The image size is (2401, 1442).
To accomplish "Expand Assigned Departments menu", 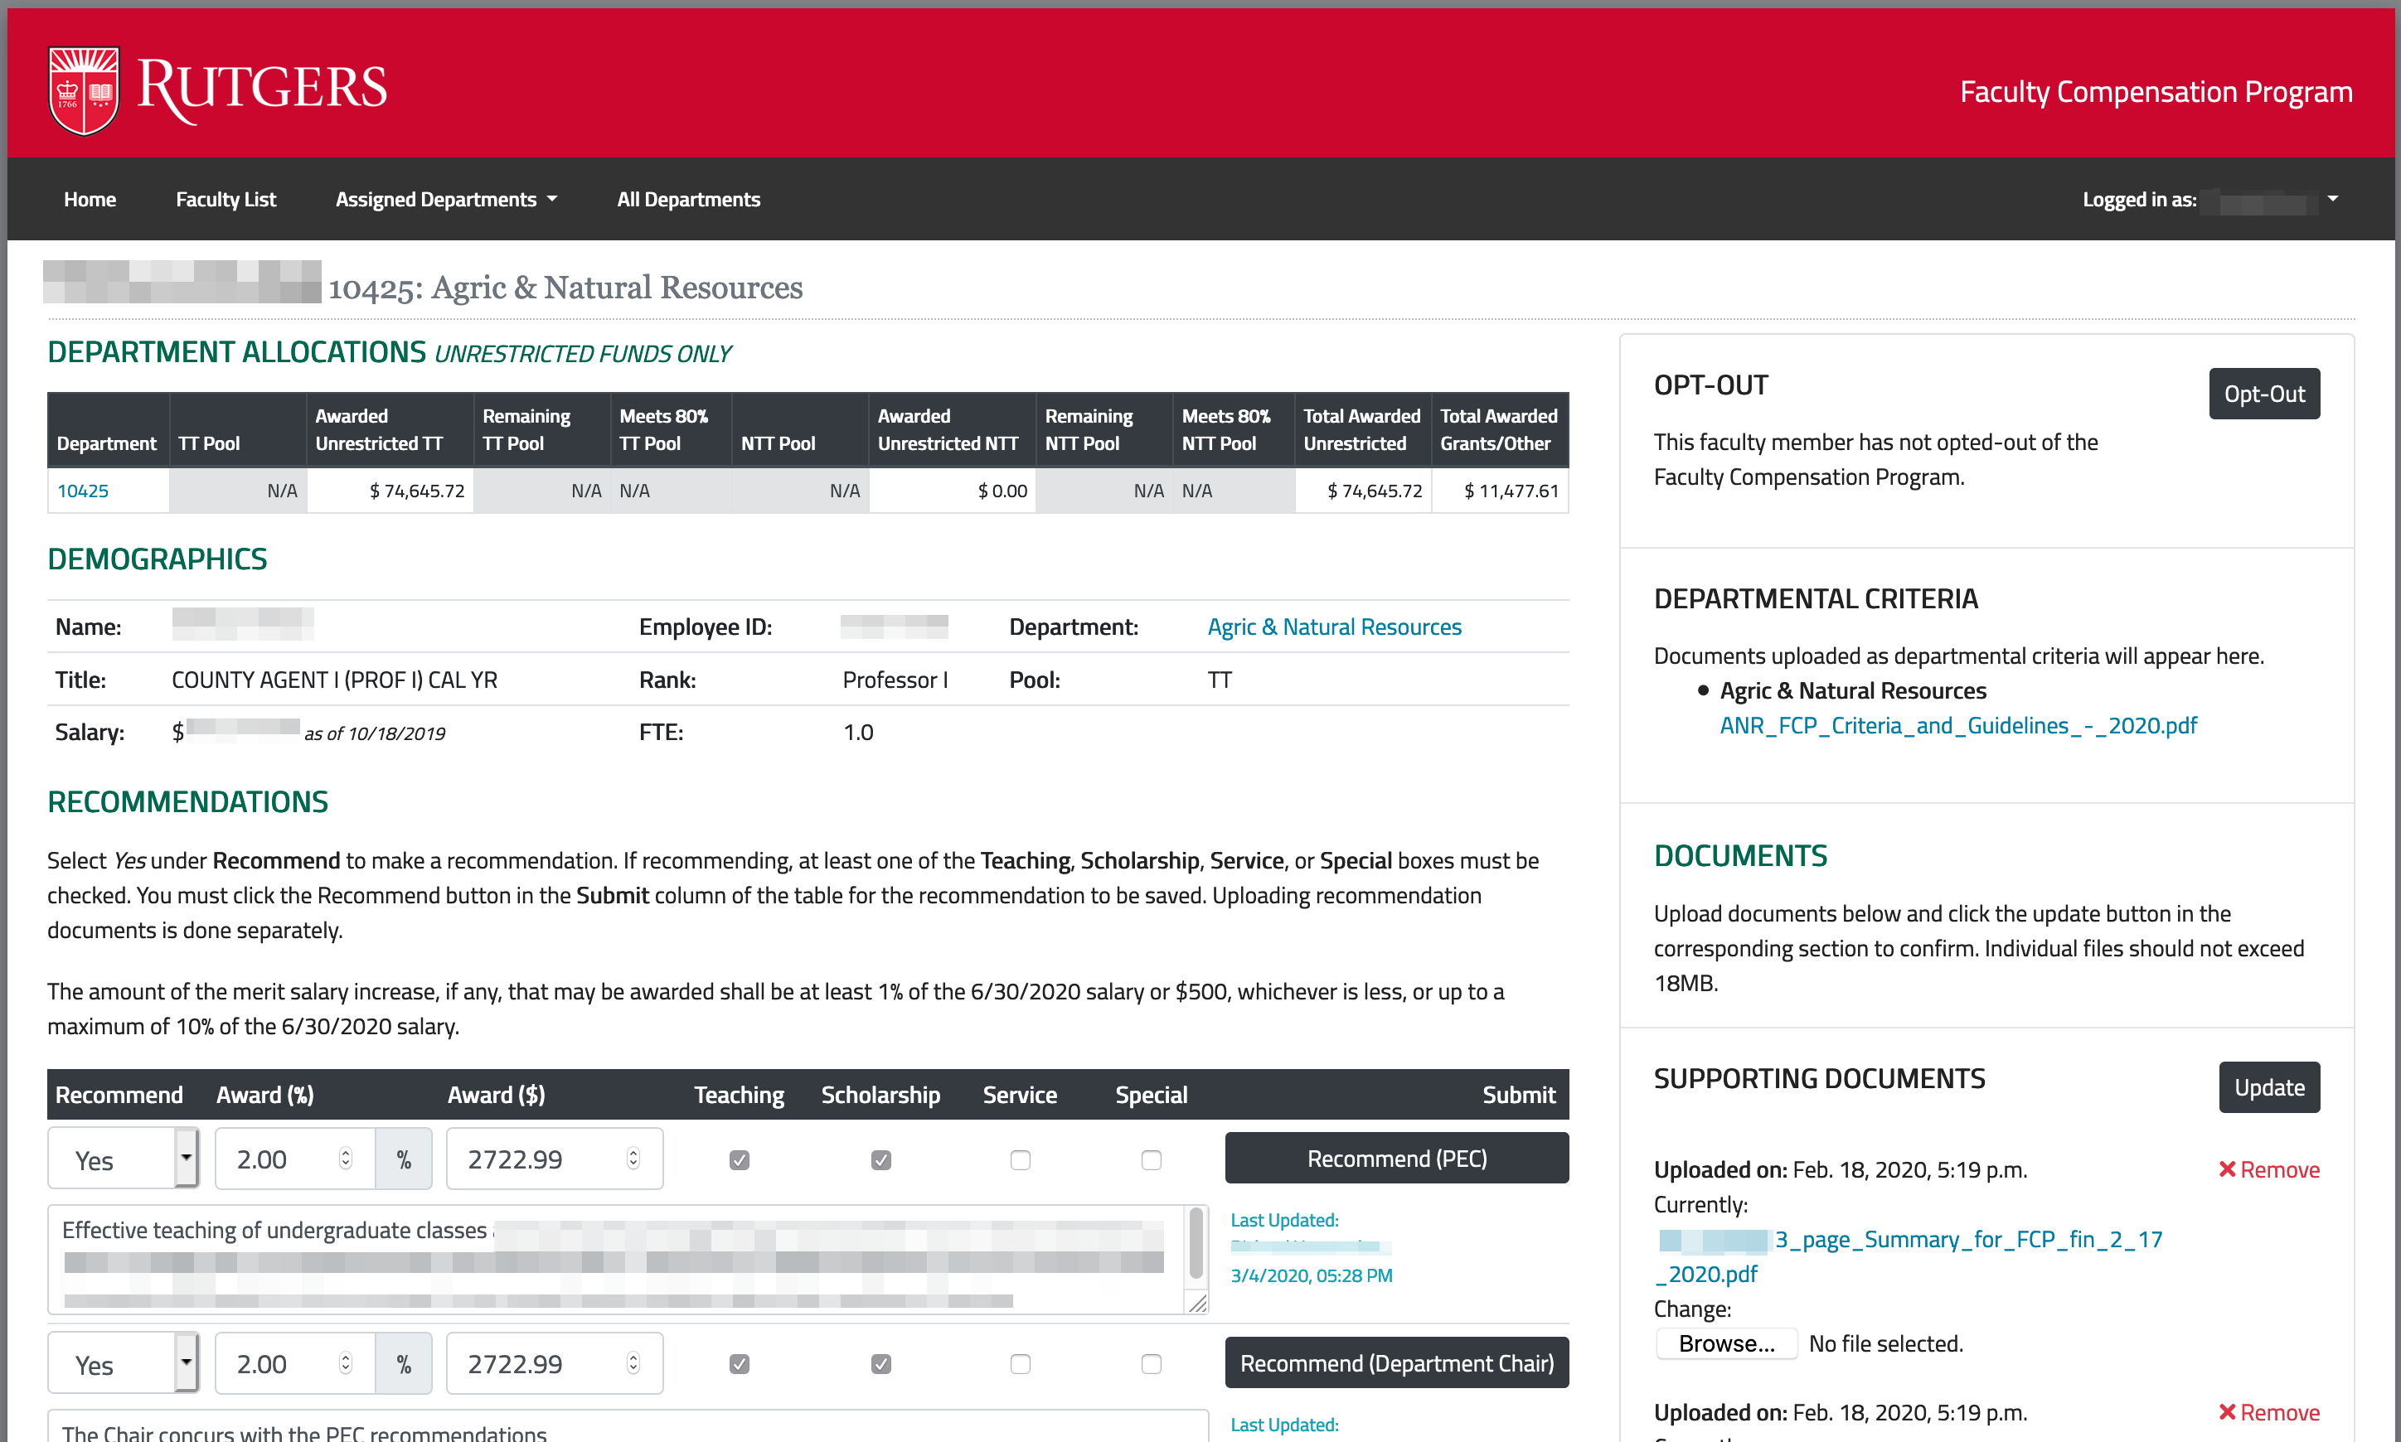I will click(446, 199).
